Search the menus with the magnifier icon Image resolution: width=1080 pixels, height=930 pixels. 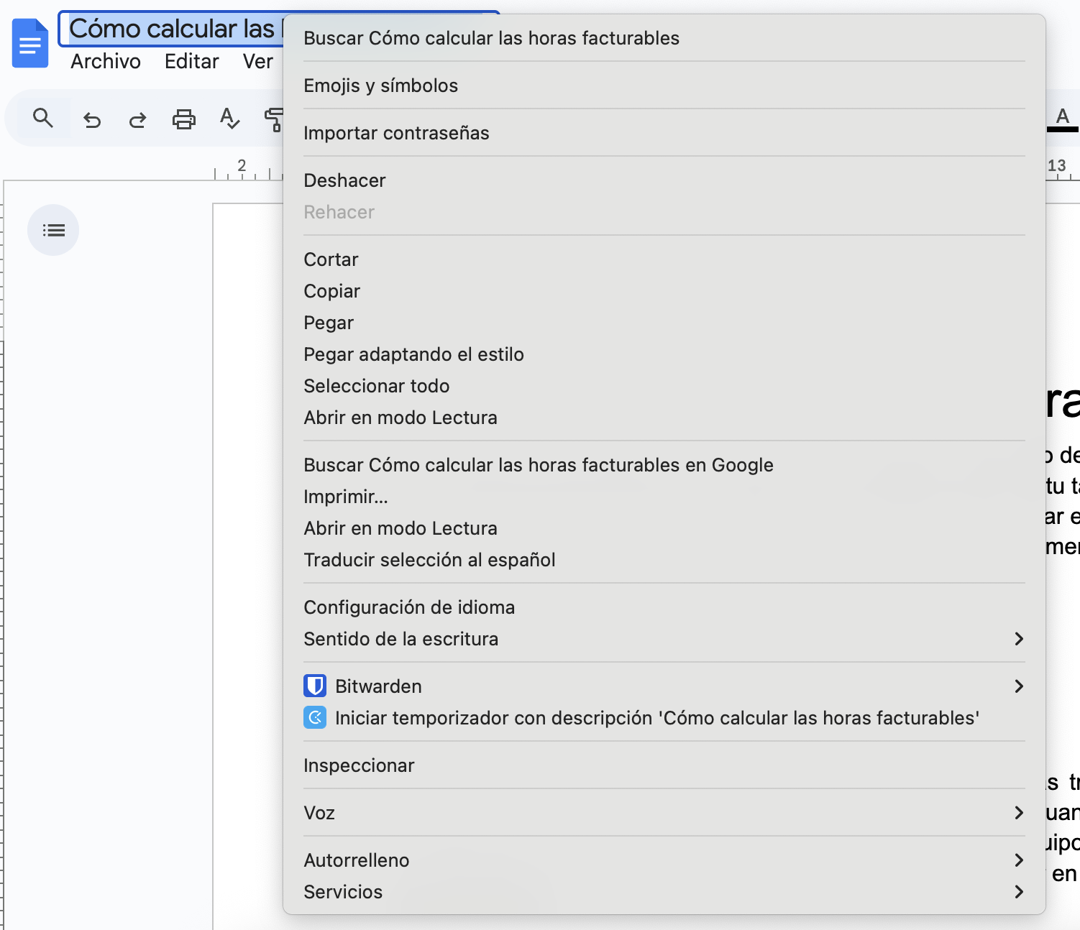(x=42, y=119)
